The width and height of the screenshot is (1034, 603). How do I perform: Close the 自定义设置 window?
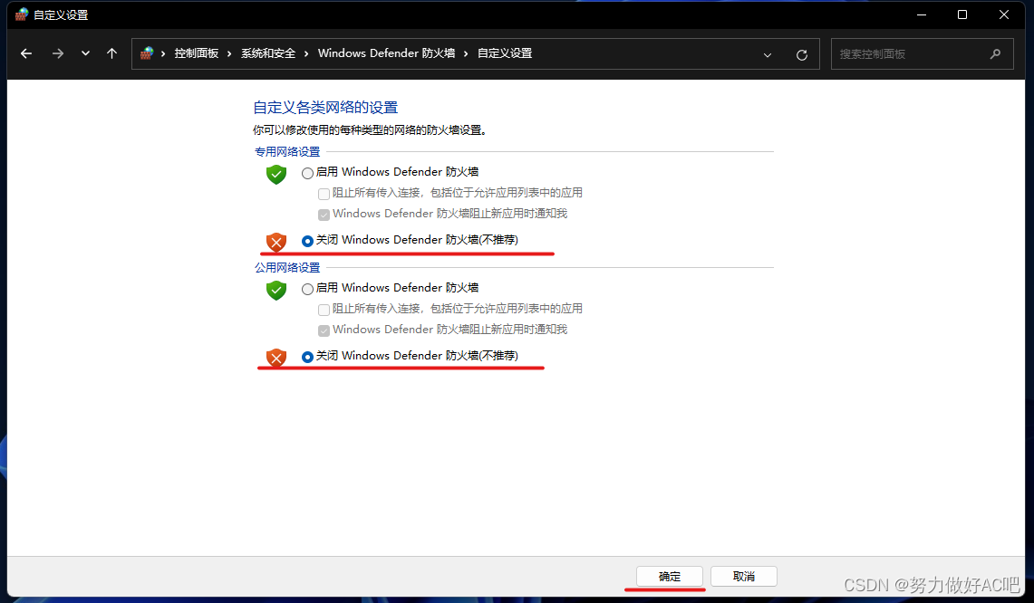pos(1004,14)
